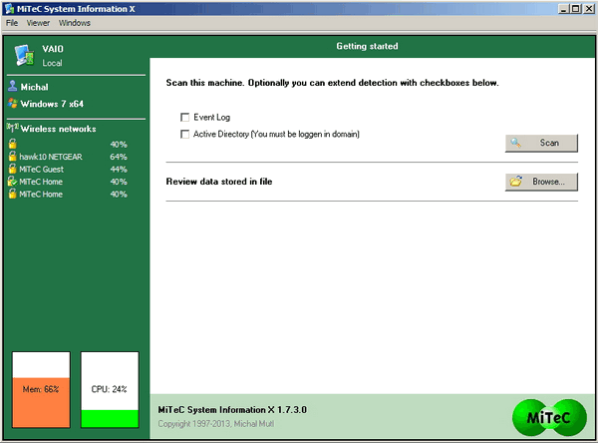Enable the Active Directory checkbox
The height and width of the screenshot is (443, 598).
[185, 134]
